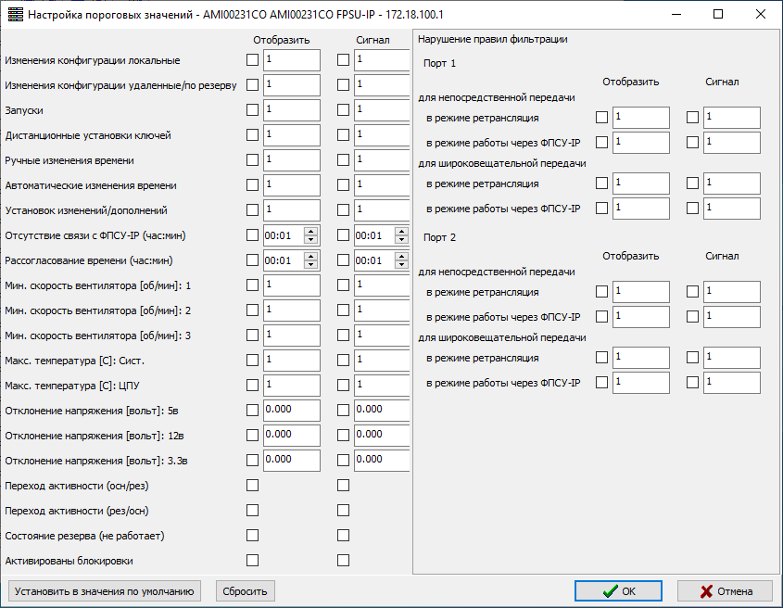Decrease Отобразить time for Рассогласование времени
Image resolution: width=783 pixels, height=608 pixels.
pos(311,264)
